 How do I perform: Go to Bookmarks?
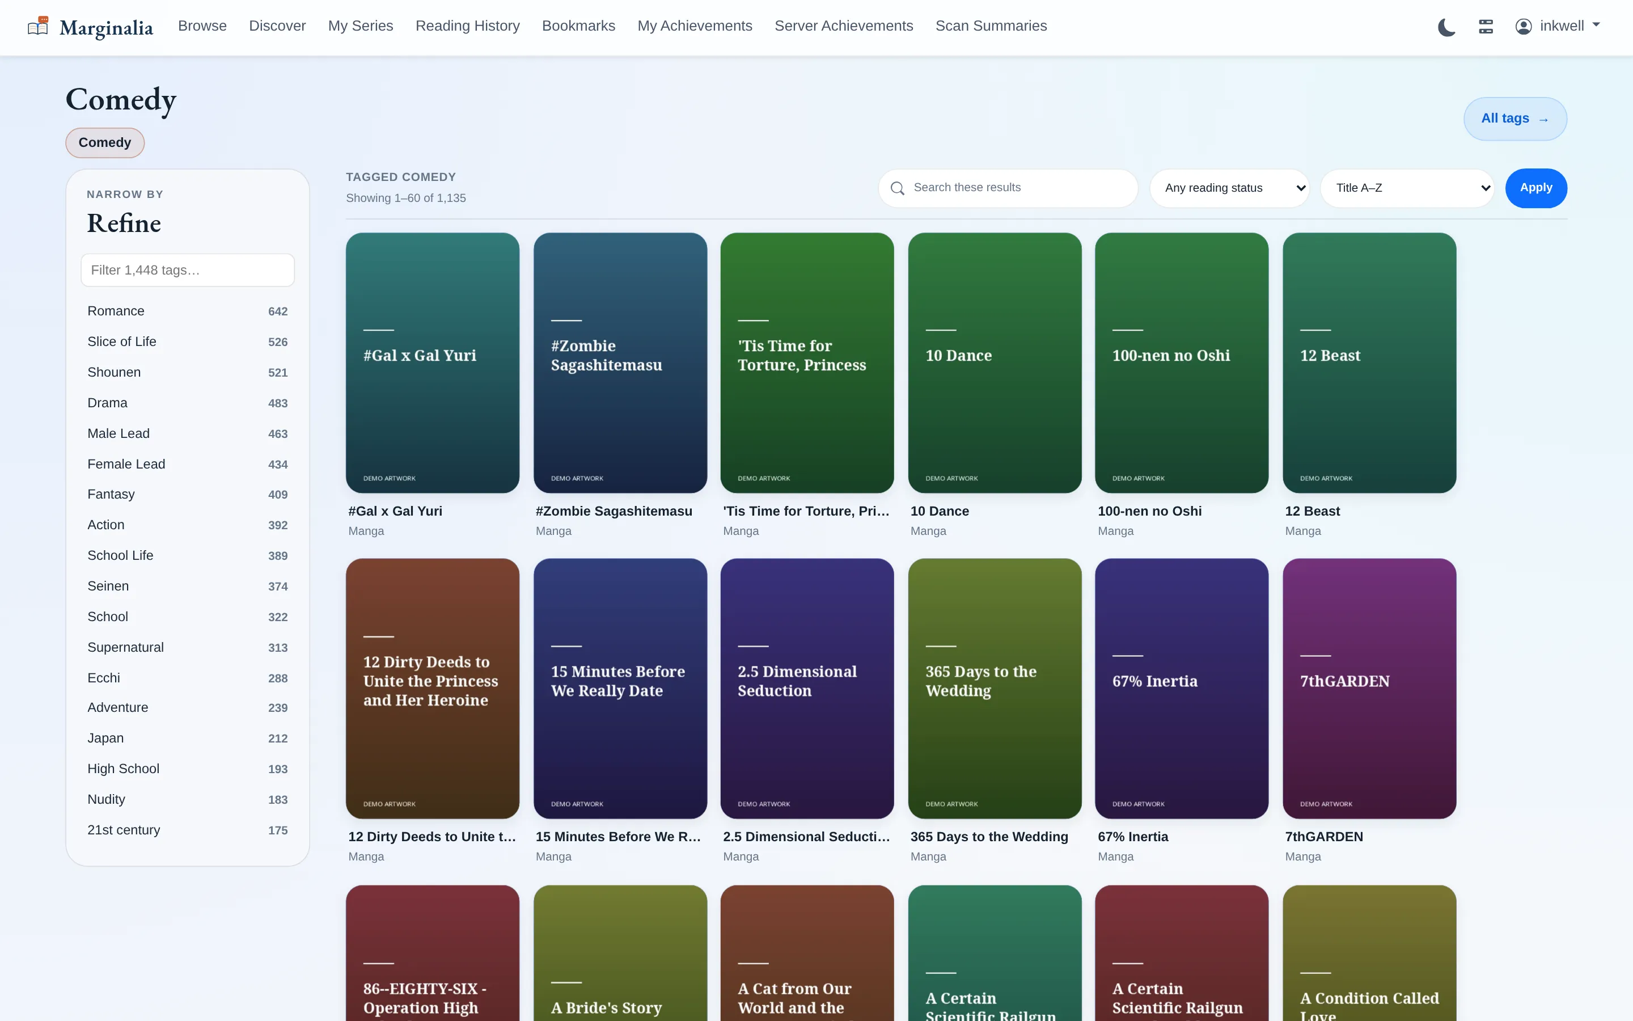578,26
